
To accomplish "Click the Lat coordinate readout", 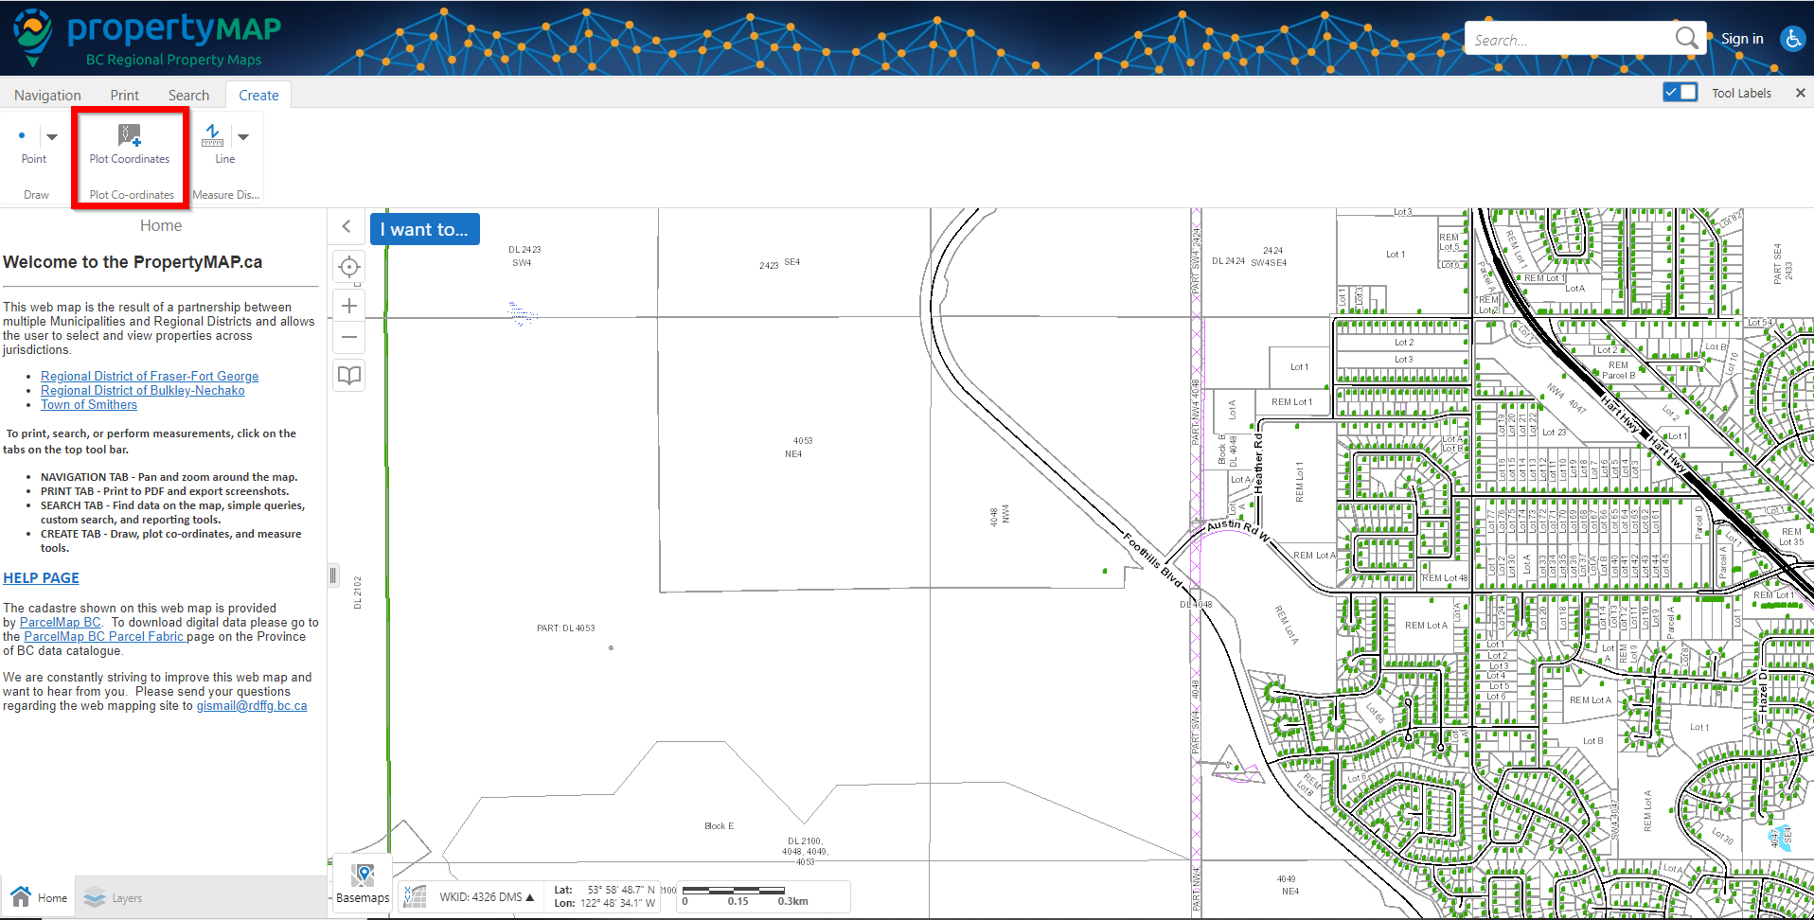I will point(604,890).
